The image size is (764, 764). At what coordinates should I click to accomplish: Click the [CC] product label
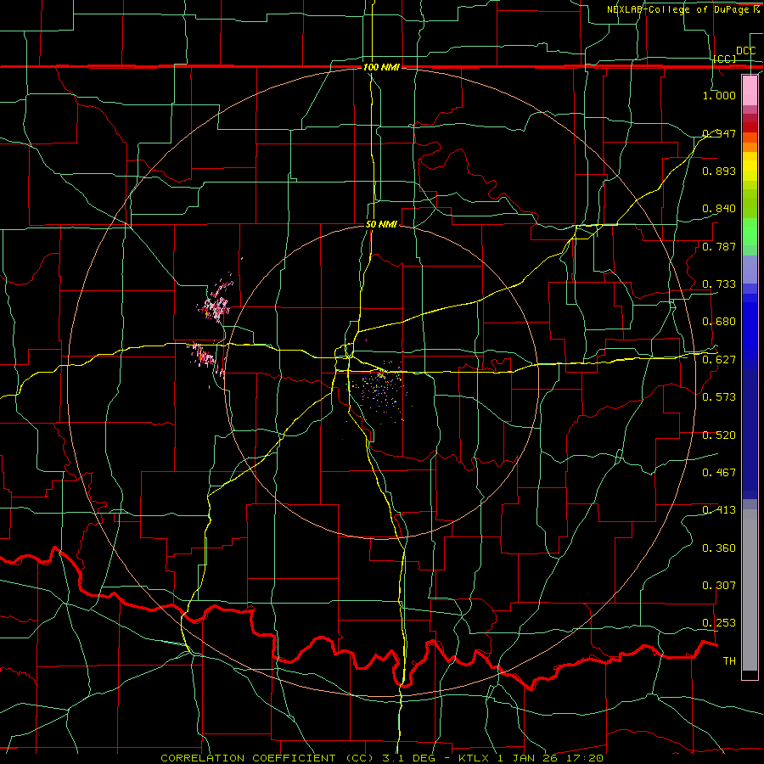725,59
